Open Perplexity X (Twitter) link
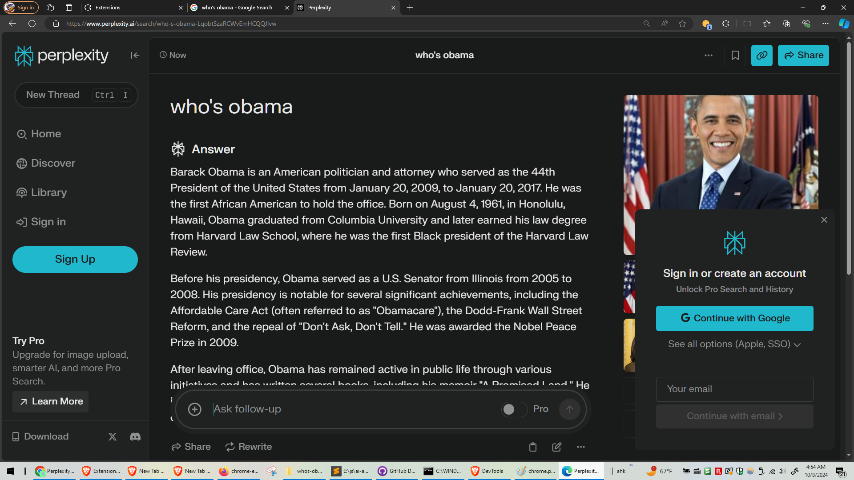854x480 pixels. click(x=113, y=436)
